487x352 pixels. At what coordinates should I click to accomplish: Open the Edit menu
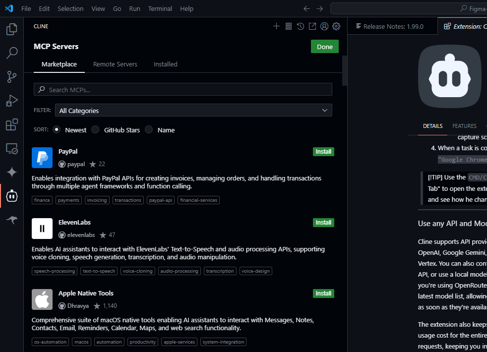coord(44,9)
